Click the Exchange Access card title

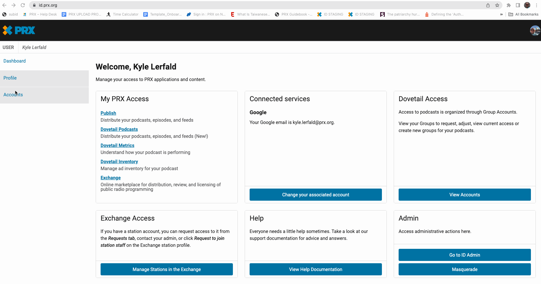point(127,218)
